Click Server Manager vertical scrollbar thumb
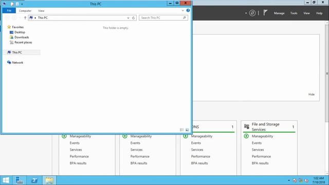 tap(327, 73)
